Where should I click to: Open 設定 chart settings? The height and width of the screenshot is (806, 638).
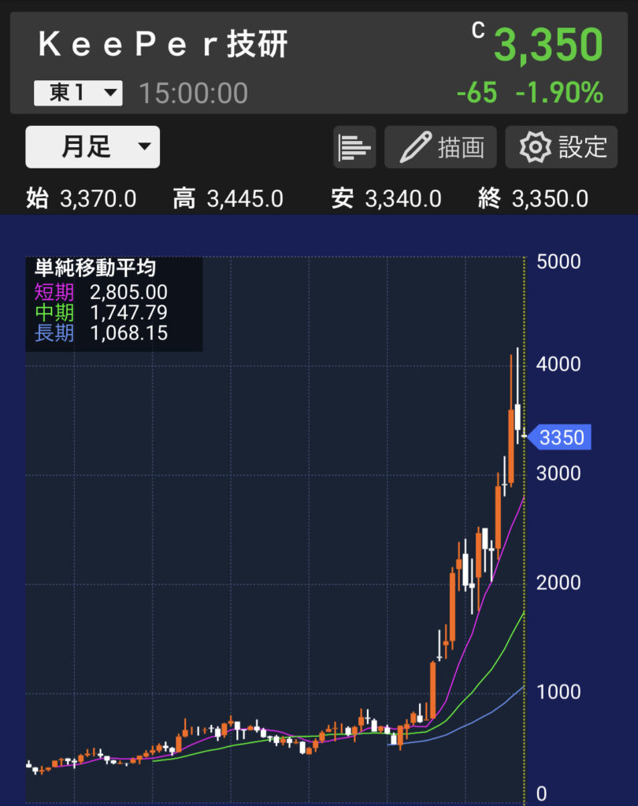click(x=562, y=147)
